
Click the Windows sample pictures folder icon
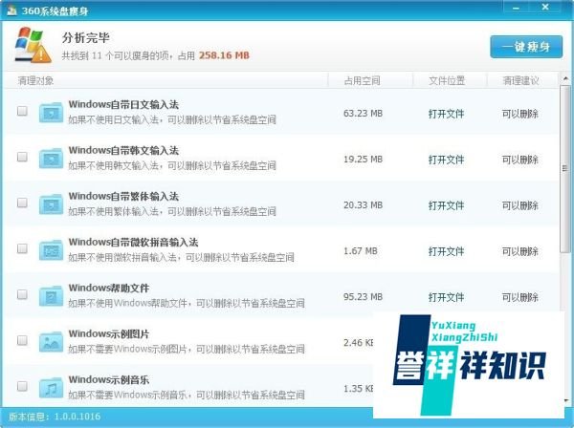(x=51, y=342)
